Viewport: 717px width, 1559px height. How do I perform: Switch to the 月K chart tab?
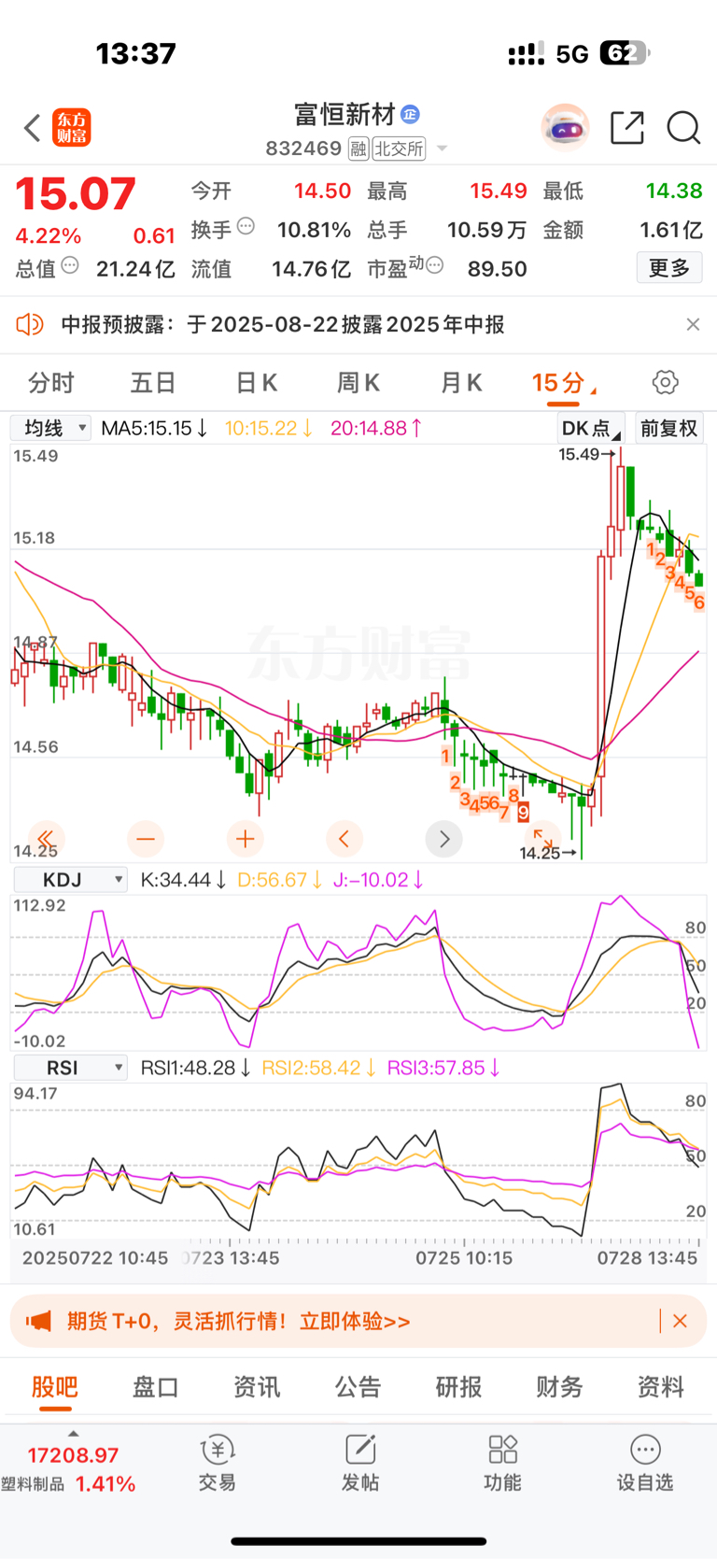point(460,383)
